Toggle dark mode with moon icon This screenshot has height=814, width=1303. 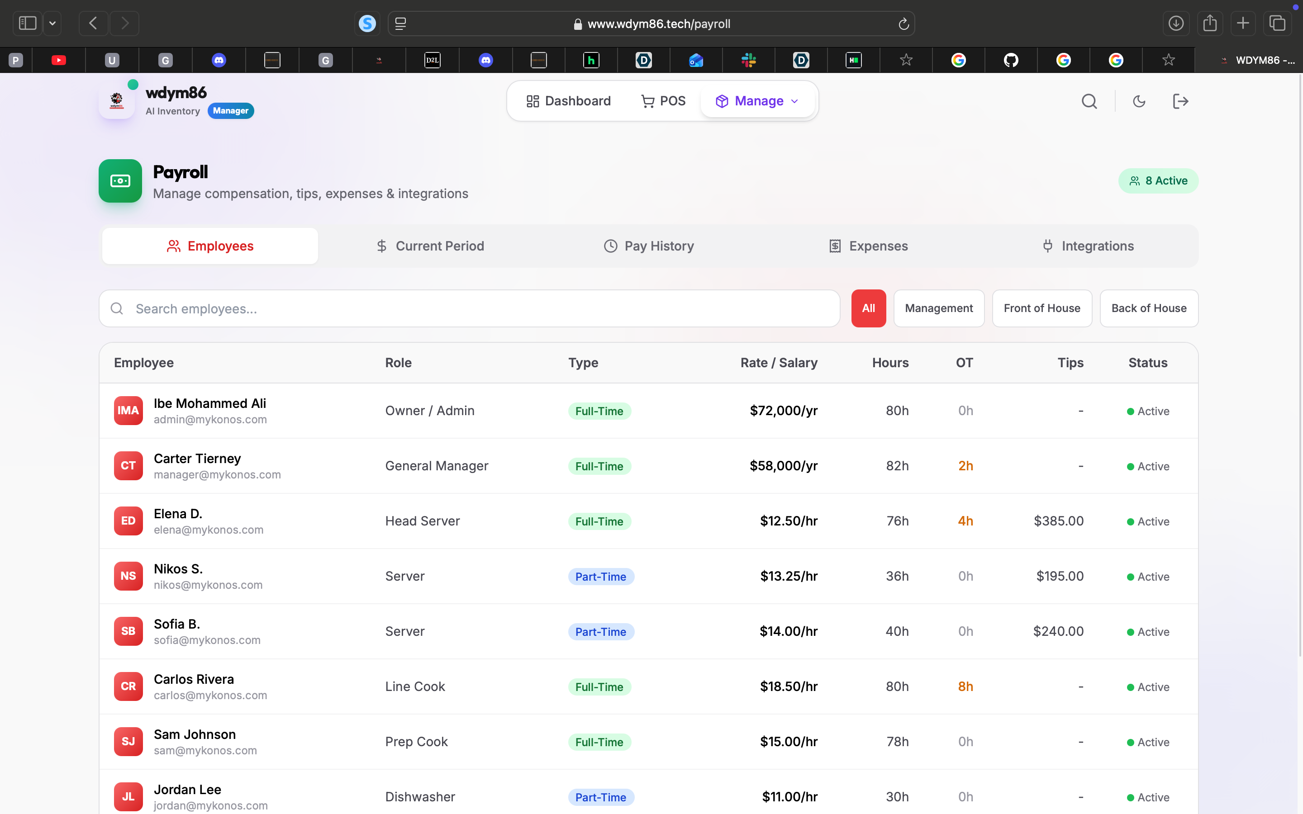(1139, 101)
